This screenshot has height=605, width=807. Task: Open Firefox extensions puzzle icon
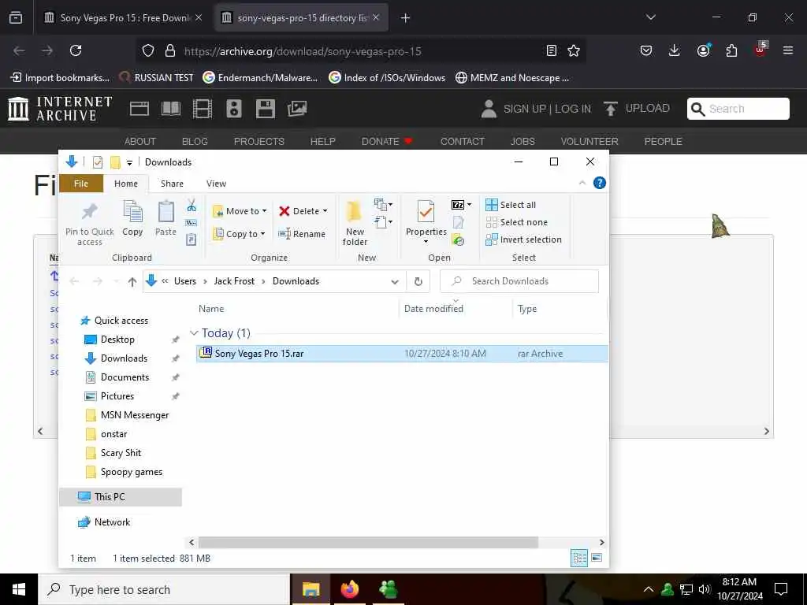pos(731,50)
